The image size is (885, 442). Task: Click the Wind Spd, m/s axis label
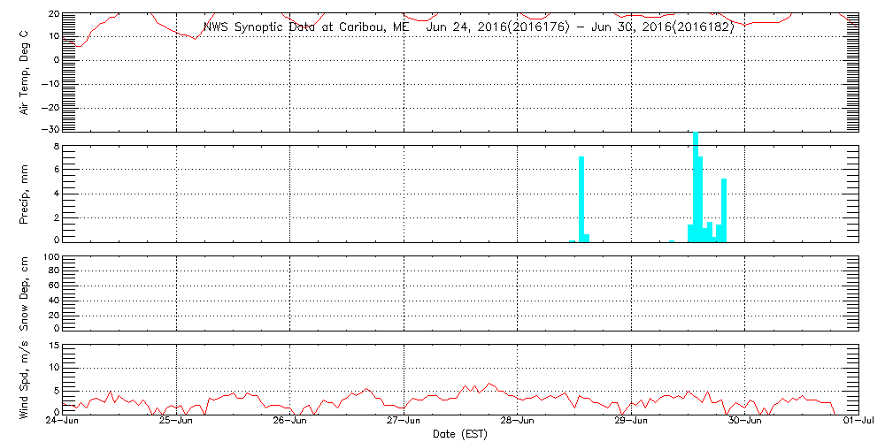(24, 379)
